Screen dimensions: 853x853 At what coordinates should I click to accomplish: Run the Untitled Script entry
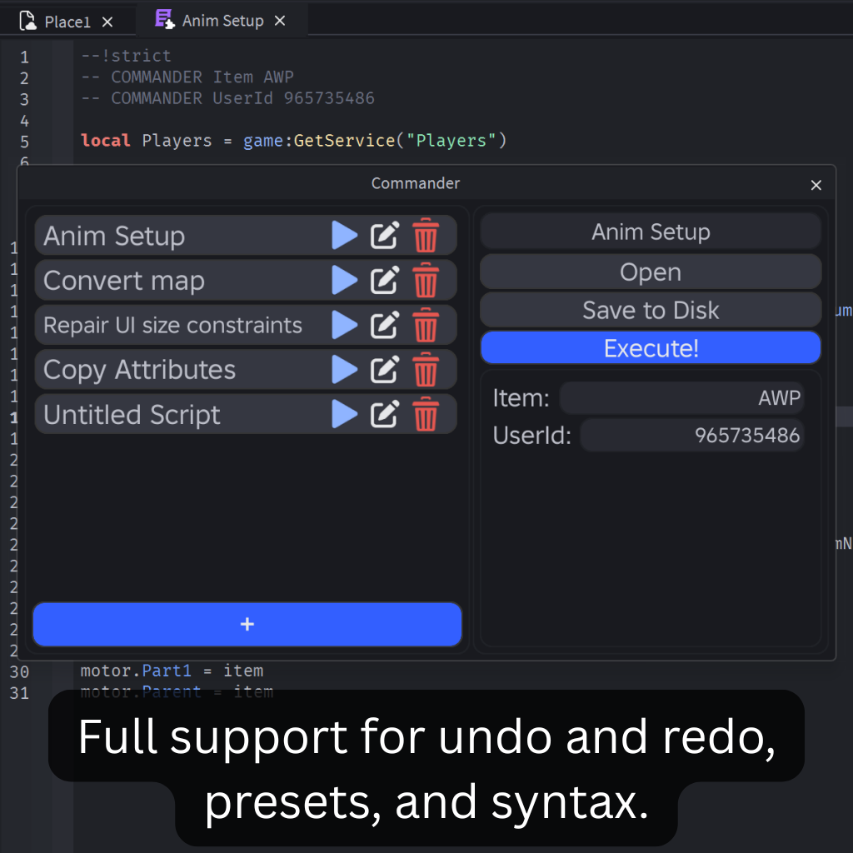point(344,415)
